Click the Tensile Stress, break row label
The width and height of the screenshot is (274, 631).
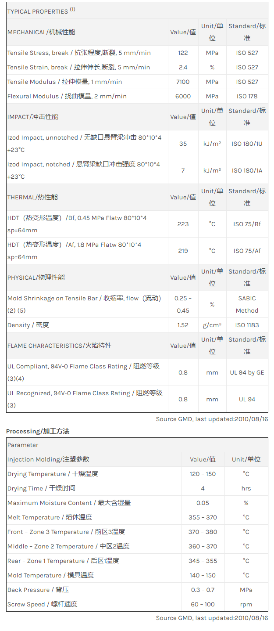coord(79,53)
